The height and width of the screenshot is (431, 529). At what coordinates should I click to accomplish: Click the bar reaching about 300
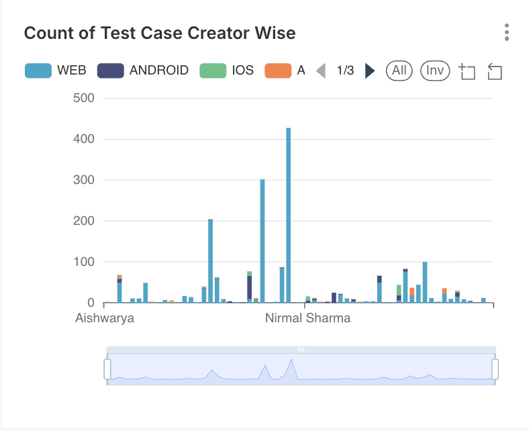coord(262,240)
